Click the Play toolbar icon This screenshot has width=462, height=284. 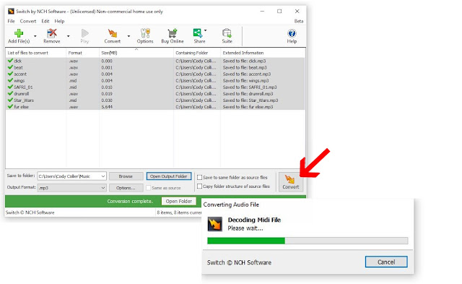coord(85,33)
